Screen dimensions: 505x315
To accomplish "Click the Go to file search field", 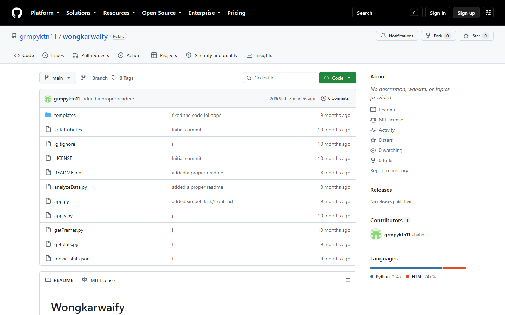I will click(x=280, y=78).
